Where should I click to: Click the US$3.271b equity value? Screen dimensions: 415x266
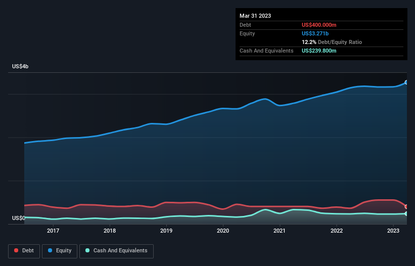coord(315,33)
